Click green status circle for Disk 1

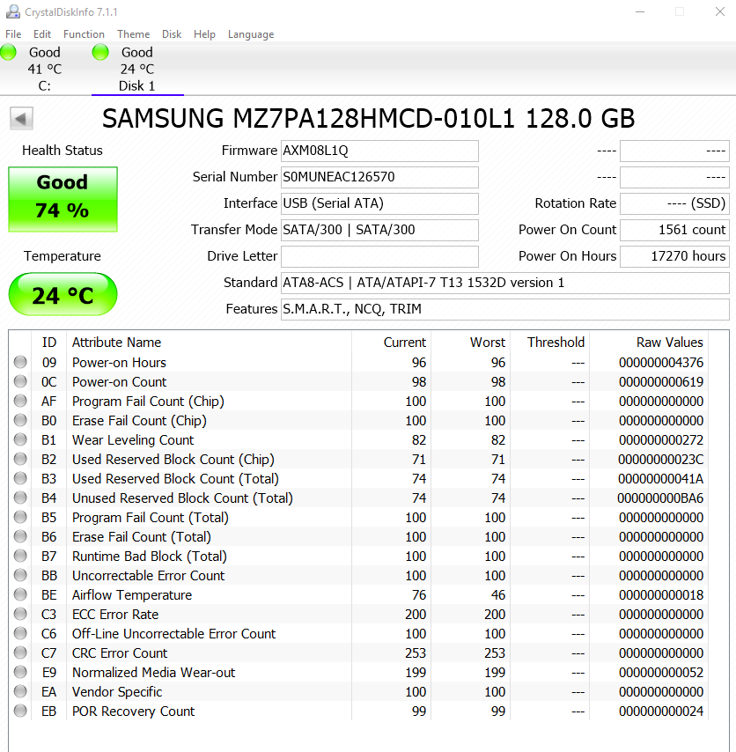(x=100, y=52)
